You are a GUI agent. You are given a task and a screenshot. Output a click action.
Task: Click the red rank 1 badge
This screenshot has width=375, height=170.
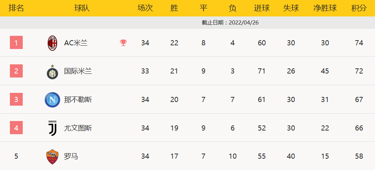pos(16,43)
